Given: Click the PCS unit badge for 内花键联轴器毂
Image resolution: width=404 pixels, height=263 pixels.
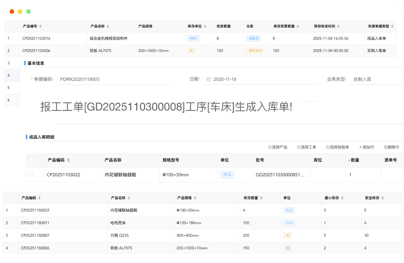Looking at the screenshot, I should tap(227, 175).
